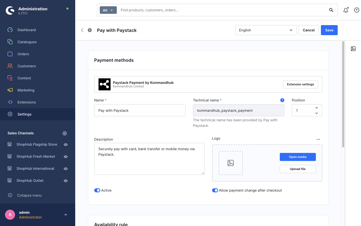The height and width of the screenshot is (226, 361).
Task: Open the Dashboard menu icon
Action: pos(10,30)
